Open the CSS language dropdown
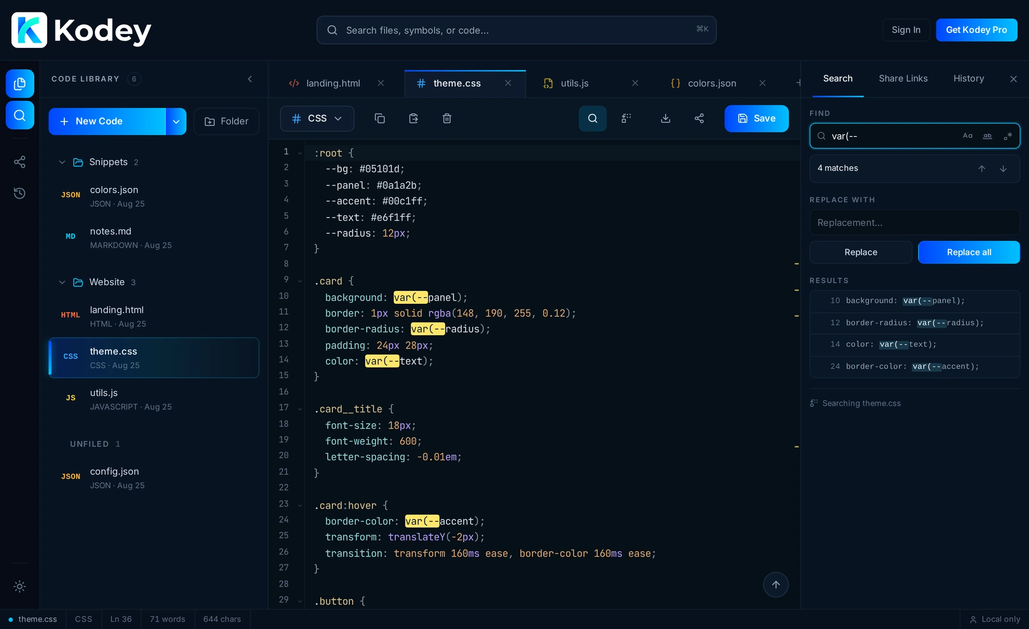Viewport: 1029px width, 629px height. pyautogui.click(x=317, y=118)
